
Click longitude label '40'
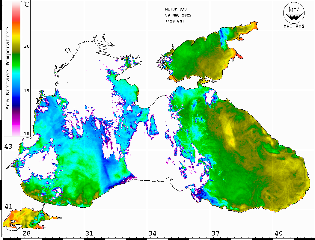(x=278, y=233)
